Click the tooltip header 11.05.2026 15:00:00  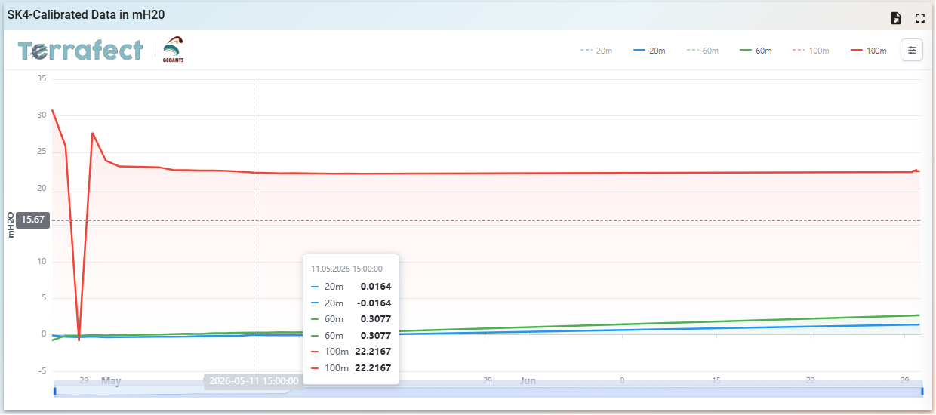coord(346,268)
